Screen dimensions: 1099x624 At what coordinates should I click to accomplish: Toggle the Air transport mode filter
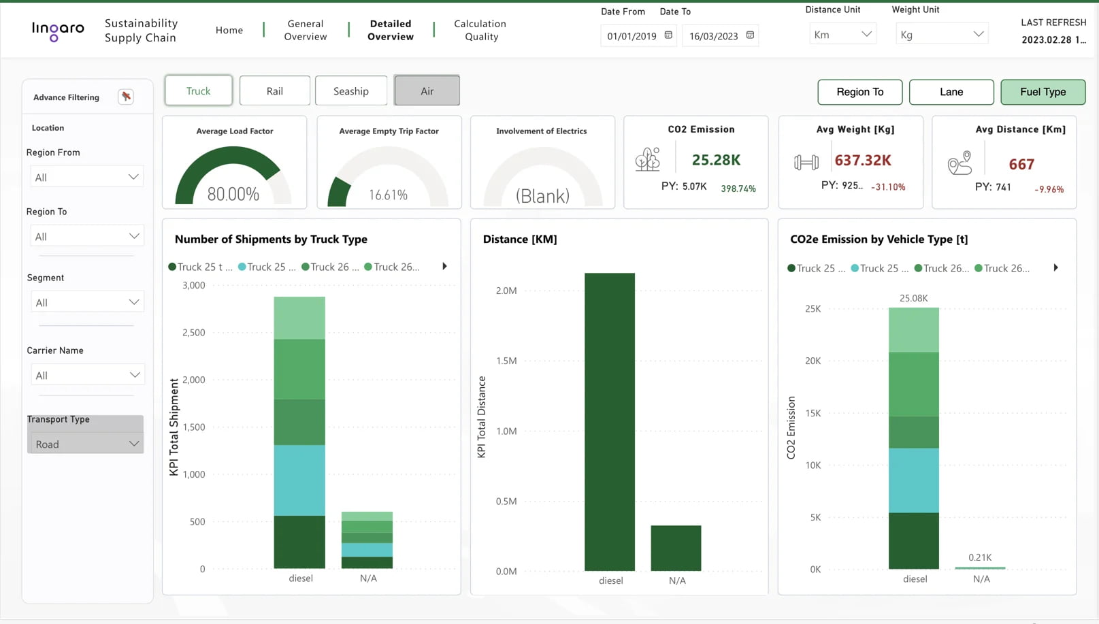[x=427, y=91]
